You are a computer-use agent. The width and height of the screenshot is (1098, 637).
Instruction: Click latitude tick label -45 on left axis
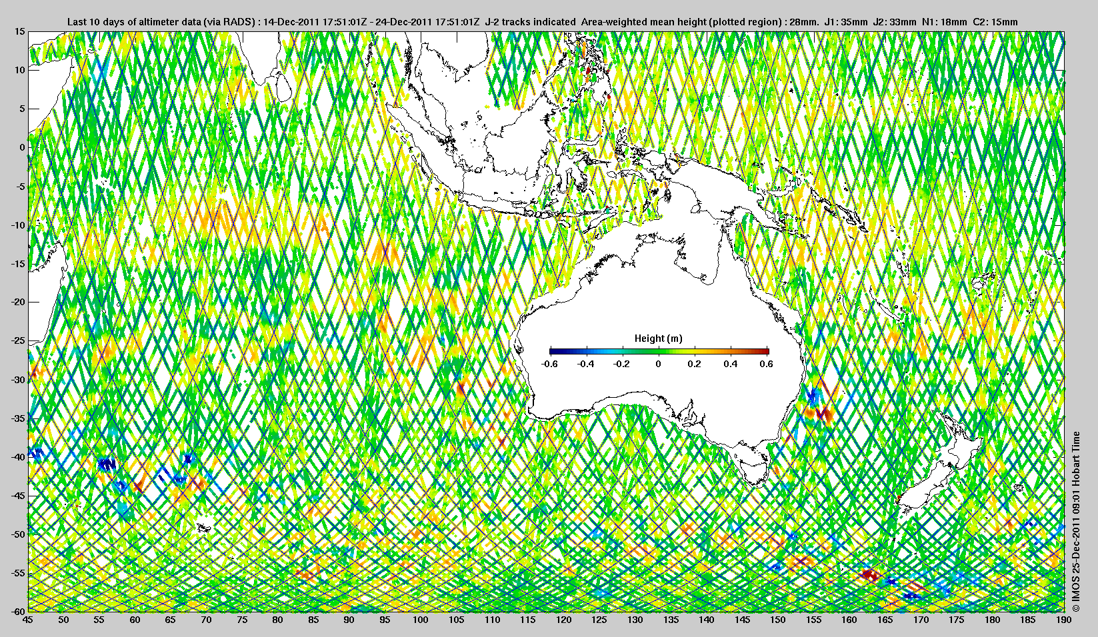coord(17,496)
